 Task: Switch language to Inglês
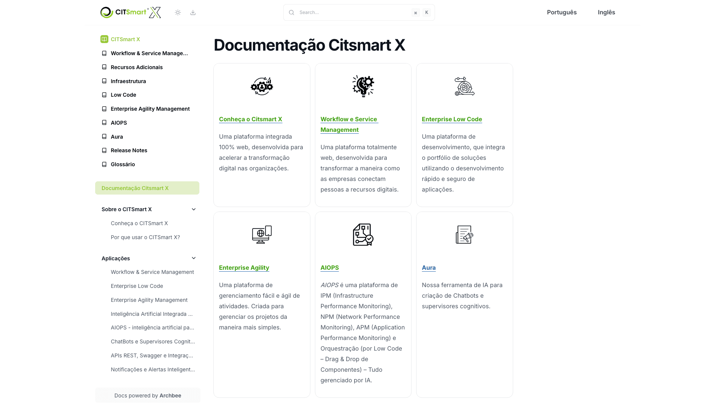(606, 12)
